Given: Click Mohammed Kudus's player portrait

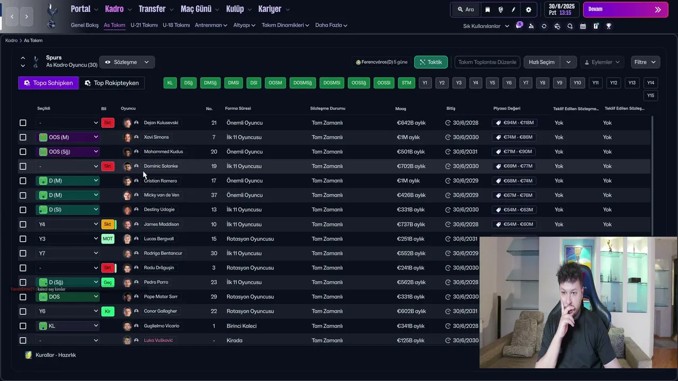Looking at the screenshot, I should [127, 152].
